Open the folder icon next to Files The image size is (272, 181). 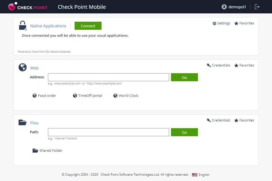click(23, 122)
